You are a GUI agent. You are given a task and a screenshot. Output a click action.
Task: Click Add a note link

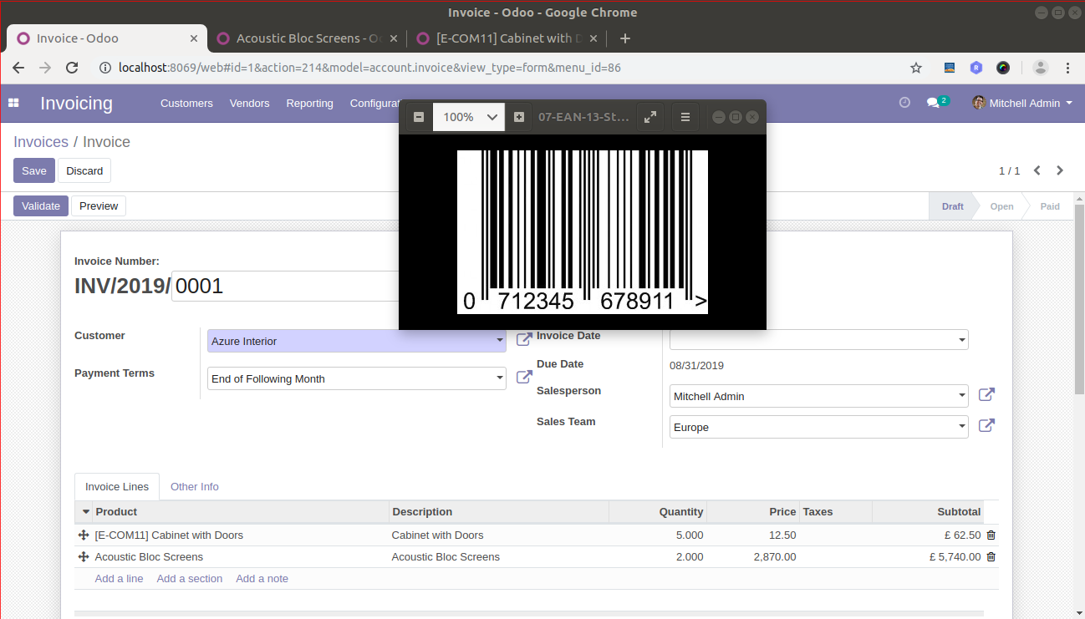(262, 578)
